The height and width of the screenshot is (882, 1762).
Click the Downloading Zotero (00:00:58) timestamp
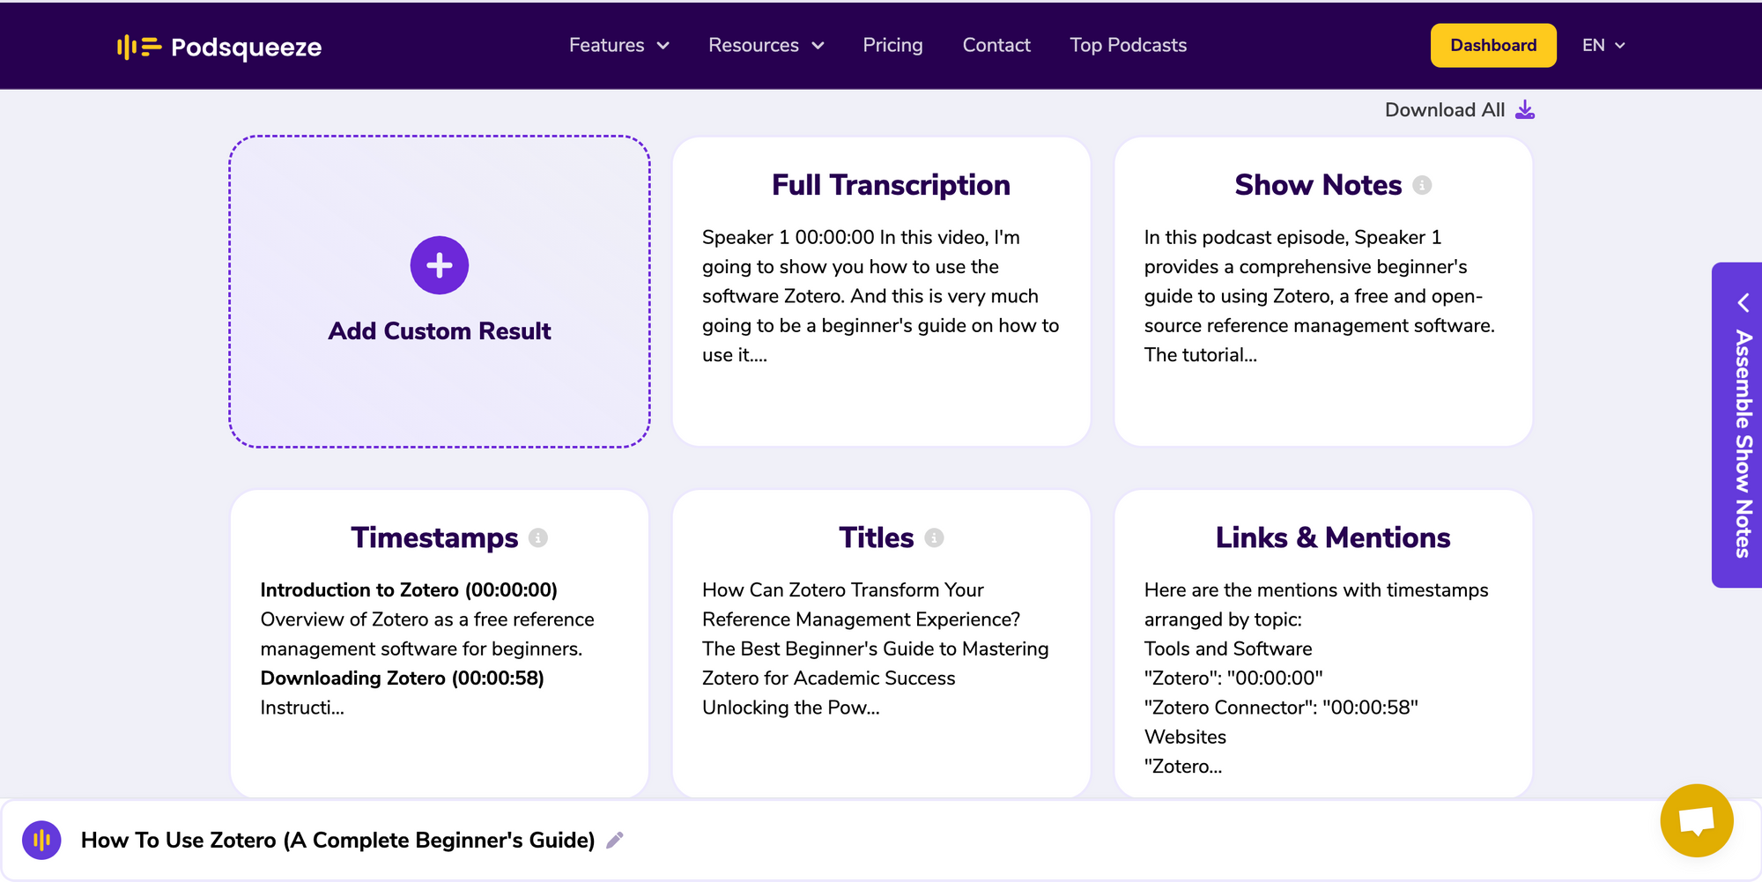(x=403, y=678)
